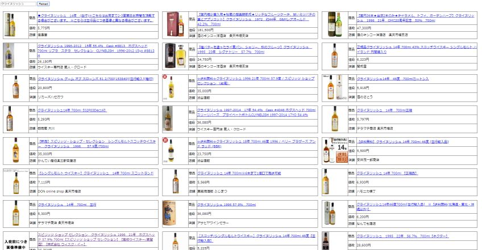Open the product link priced 5,775円
Screen dimensions: 482x250
pyautogui.click(x=96, y=18)
